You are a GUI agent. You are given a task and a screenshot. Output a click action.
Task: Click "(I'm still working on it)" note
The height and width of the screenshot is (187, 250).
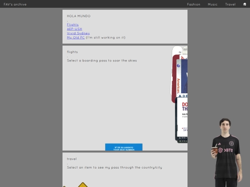106,37
